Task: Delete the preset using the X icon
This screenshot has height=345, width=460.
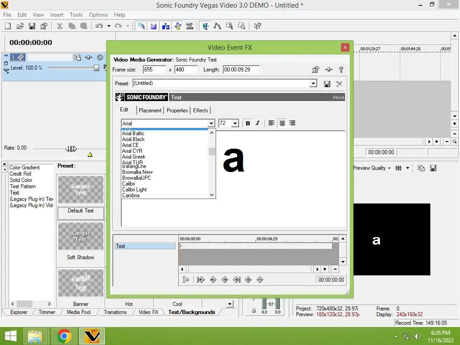Action: point(339,84)
